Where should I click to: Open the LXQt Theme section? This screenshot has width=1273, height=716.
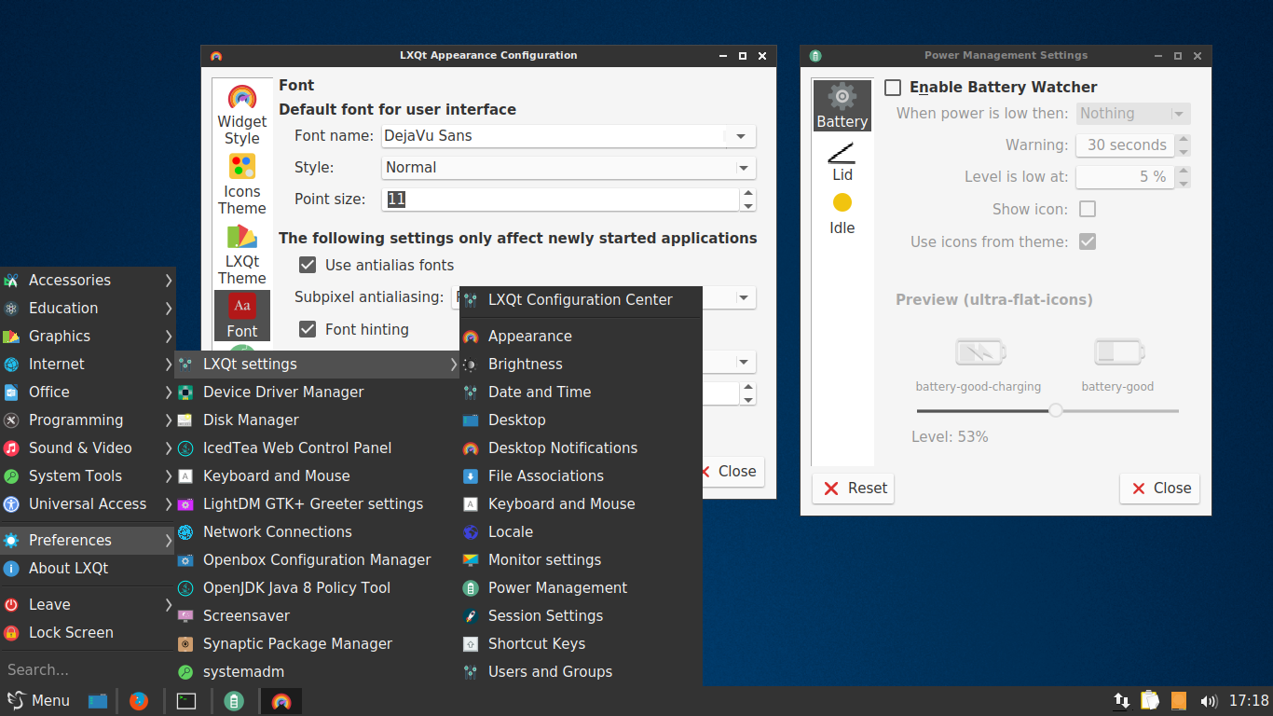pos(242,254)
